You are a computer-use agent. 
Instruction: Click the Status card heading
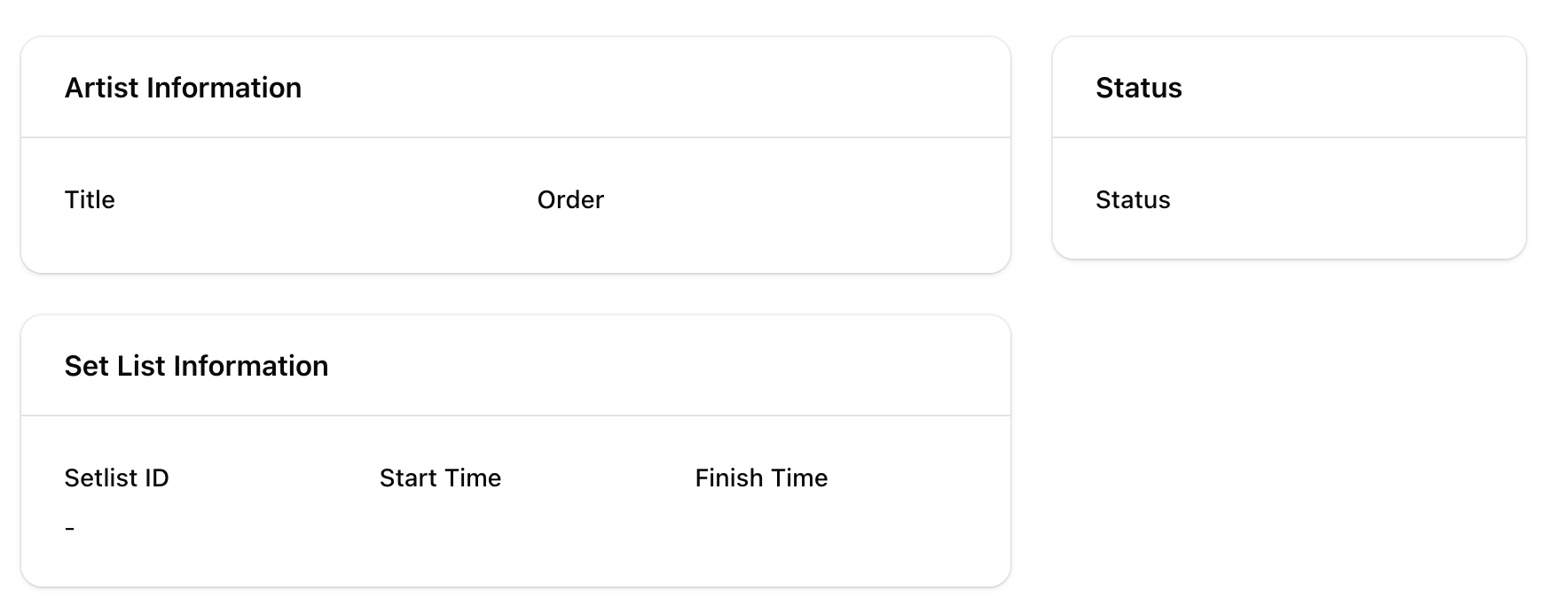coord(1138,88)
